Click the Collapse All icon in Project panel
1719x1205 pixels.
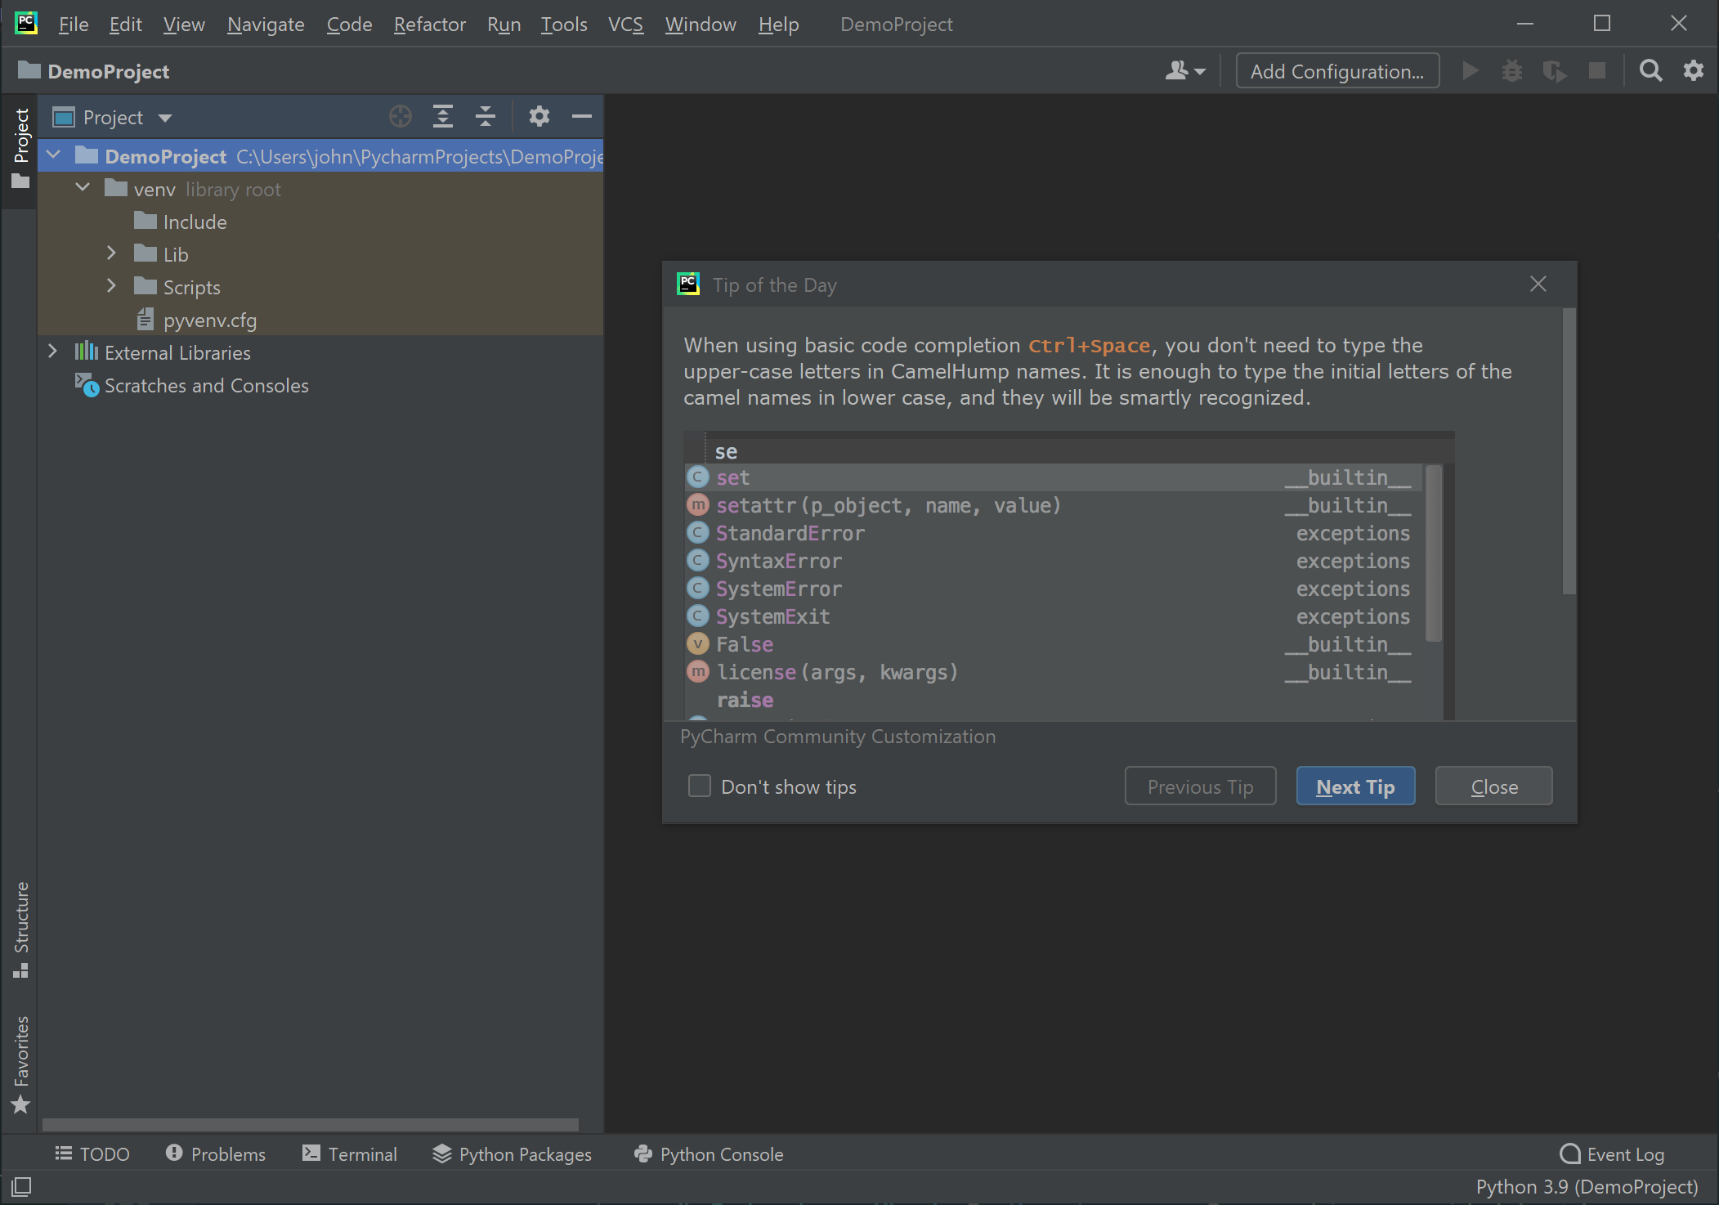(x=486, y=117)
